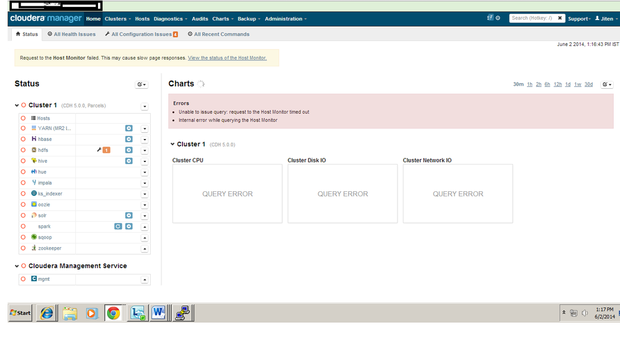Open the impala row actions dropdown
This screenshot has width=620, height=349.
145,183
